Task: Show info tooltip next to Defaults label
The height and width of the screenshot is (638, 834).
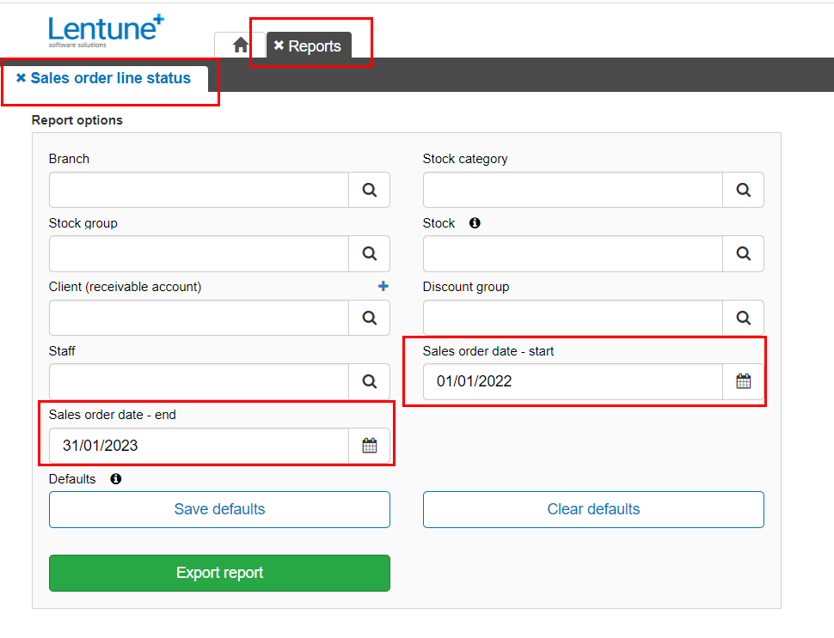Action: point(116,479)
